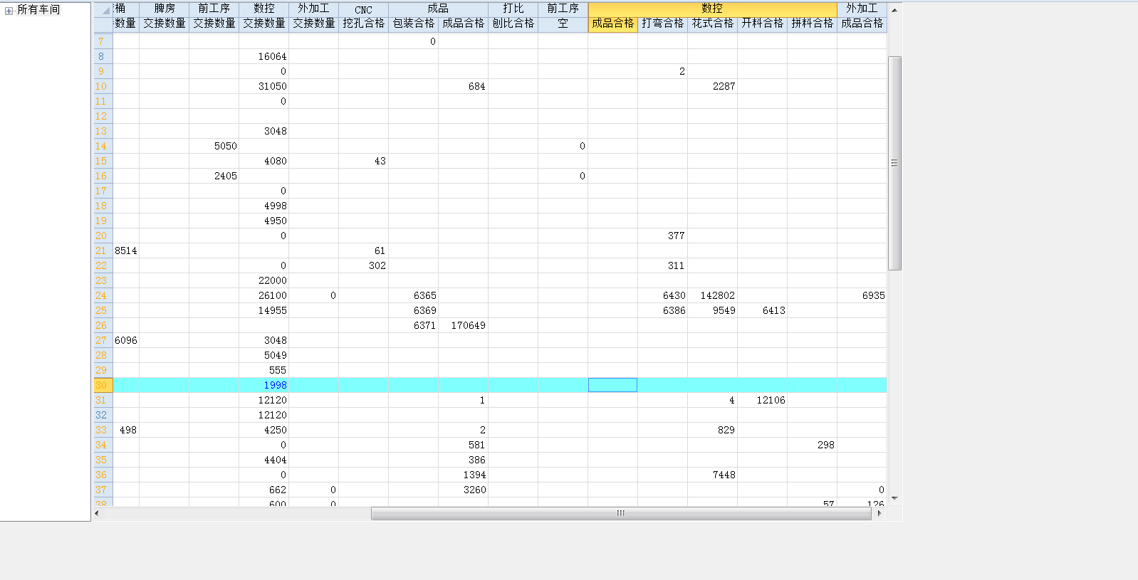Click cell with value 2287

click(712, 86)
